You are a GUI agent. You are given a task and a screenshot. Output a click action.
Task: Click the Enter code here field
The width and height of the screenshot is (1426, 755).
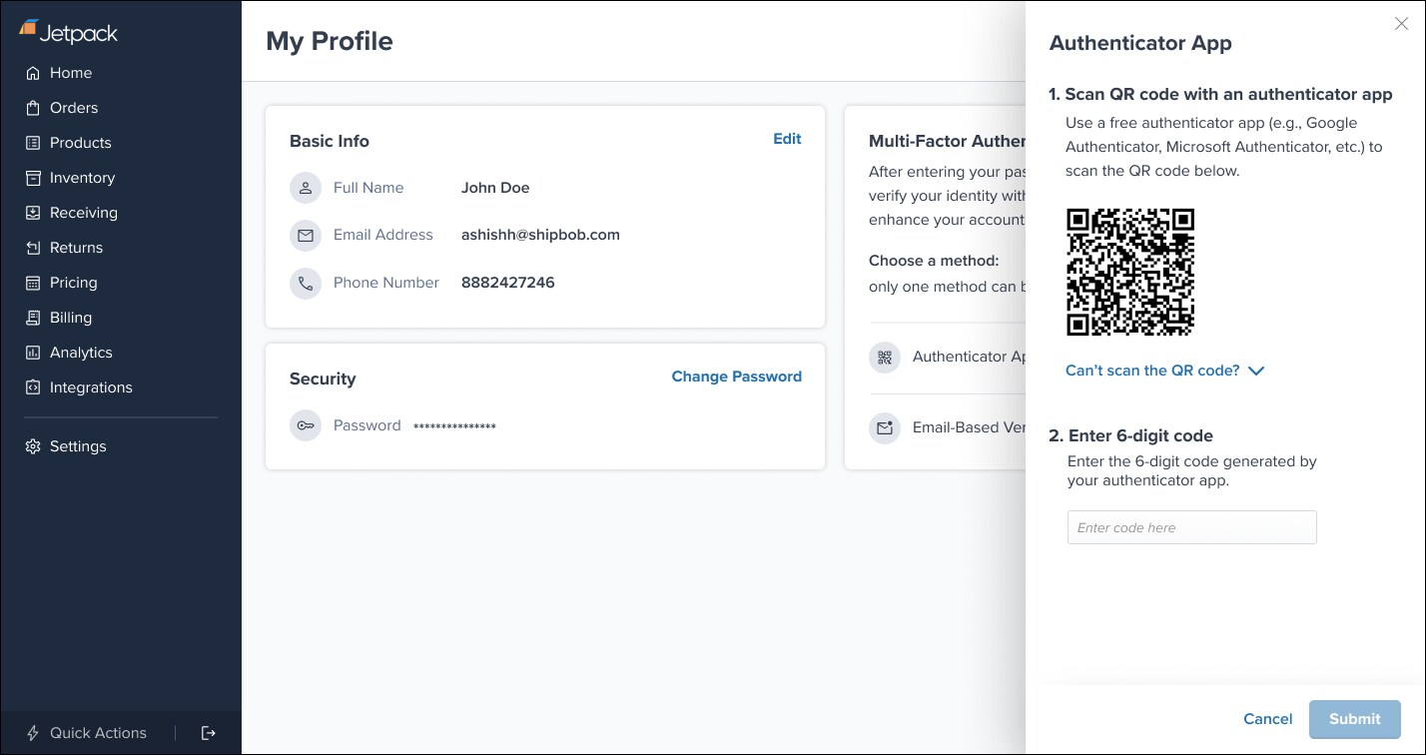click(x=1191, y=527)
